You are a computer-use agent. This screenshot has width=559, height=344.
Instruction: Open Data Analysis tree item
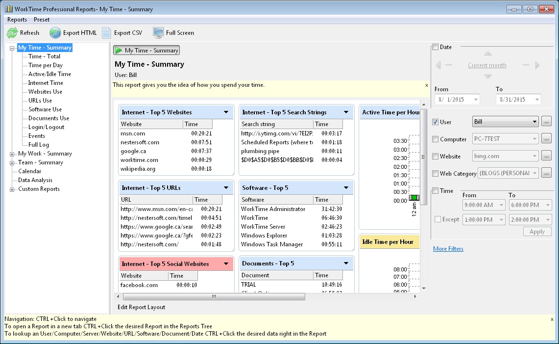pyautogui.click(x=35, y=181)
